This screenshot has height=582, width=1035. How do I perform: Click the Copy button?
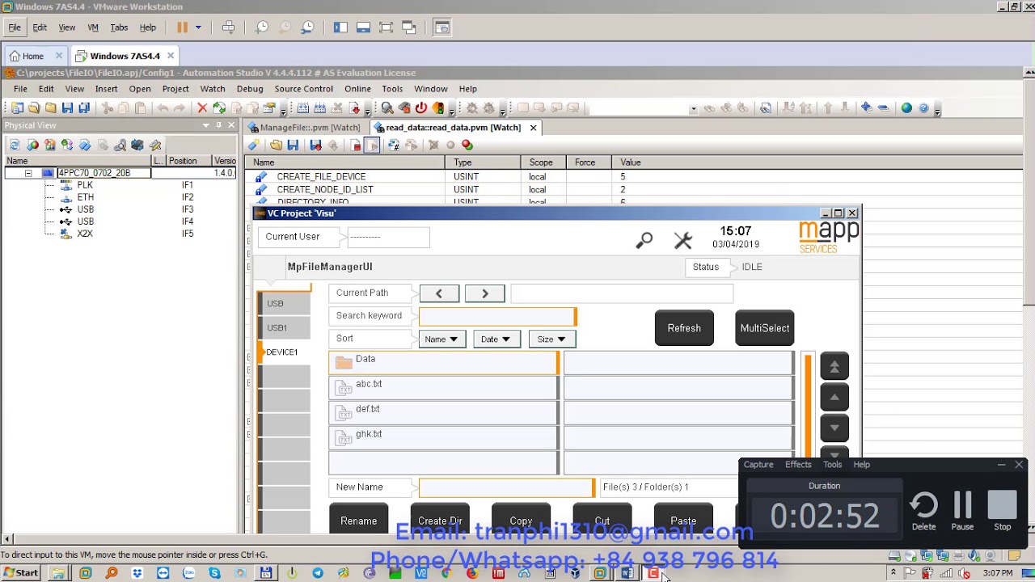tap(521, 519)
